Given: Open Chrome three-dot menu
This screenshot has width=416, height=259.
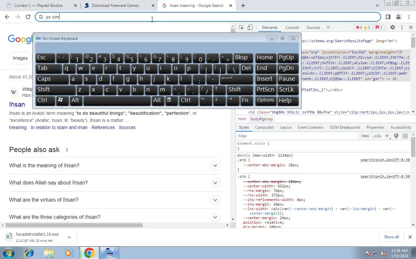Looking at the screenshot, I should coord(409,17).
